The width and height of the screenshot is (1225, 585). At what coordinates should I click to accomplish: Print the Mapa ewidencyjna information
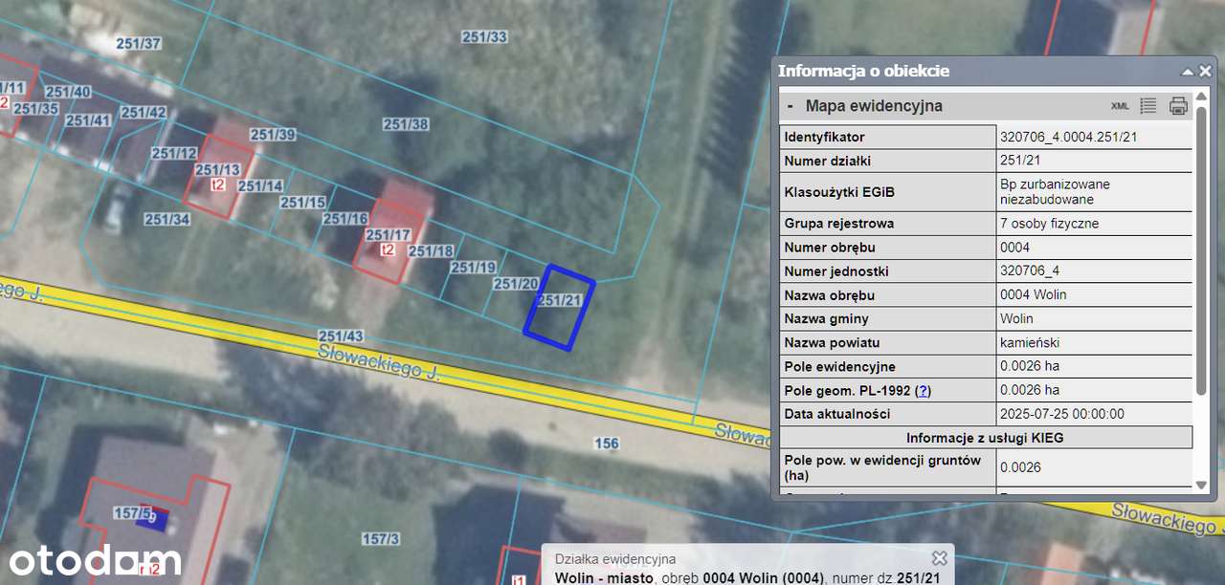[1178, 106]
